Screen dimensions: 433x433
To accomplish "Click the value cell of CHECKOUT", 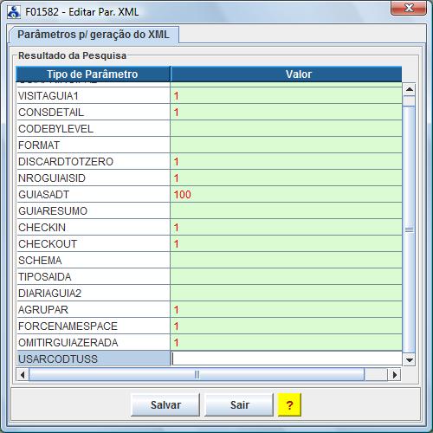I will click(287, 243).
